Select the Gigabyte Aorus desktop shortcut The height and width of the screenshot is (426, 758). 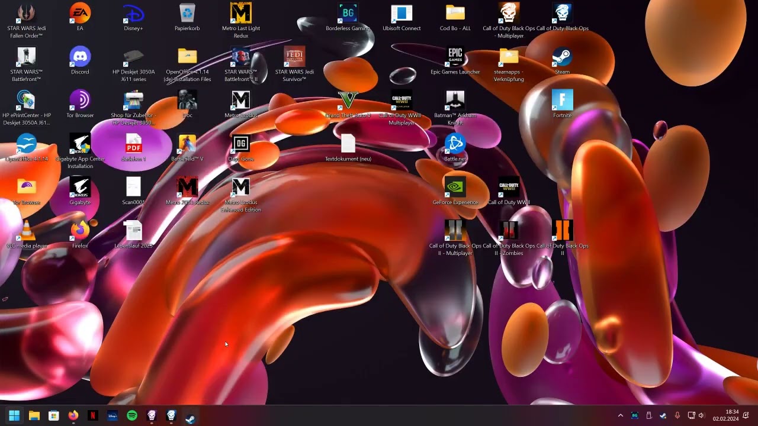80,192
